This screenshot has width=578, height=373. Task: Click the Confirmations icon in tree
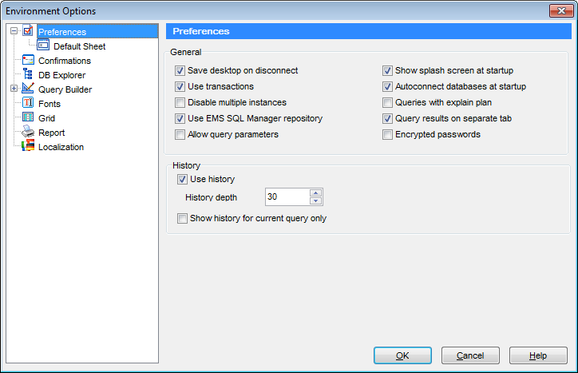tap(28, 61)
